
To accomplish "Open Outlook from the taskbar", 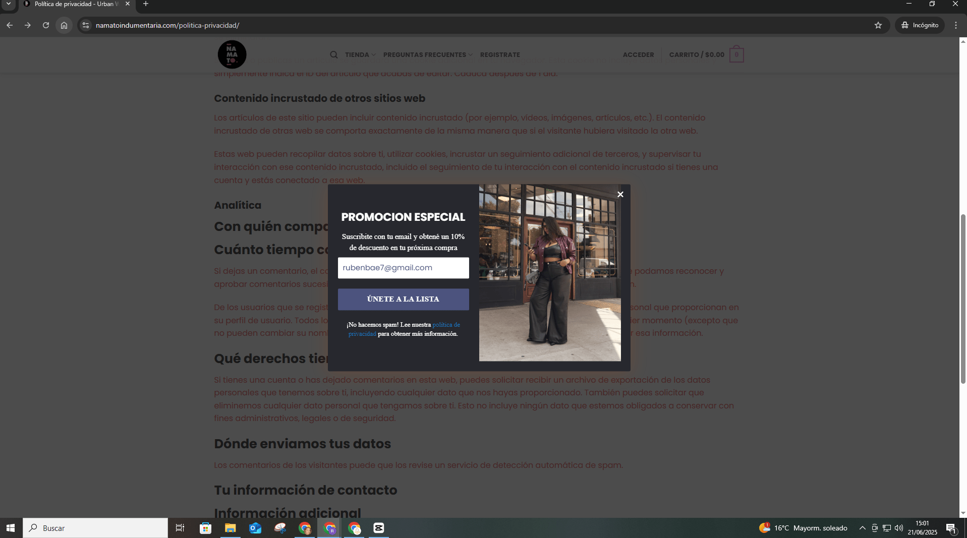I will pos(255,528).
